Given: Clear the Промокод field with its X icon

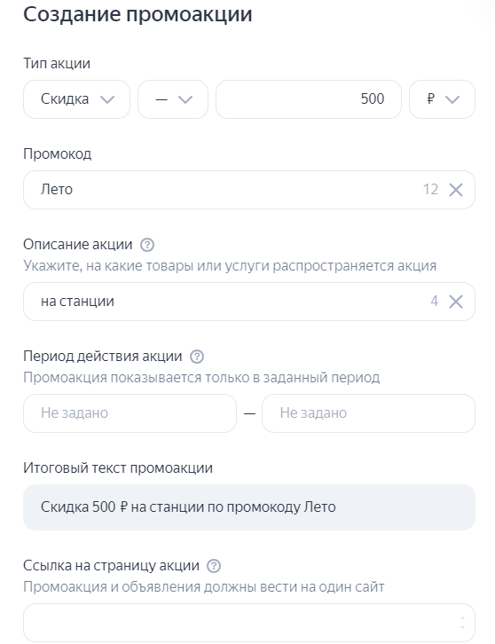Looking at the screenshot, I should (456, 190).
